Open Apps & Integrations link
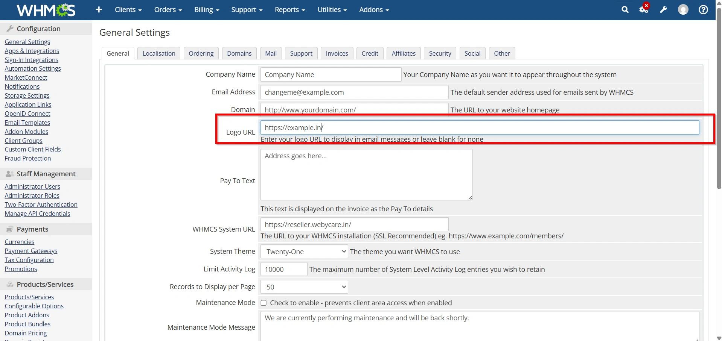Screen dimensions: 722x341 32,51
